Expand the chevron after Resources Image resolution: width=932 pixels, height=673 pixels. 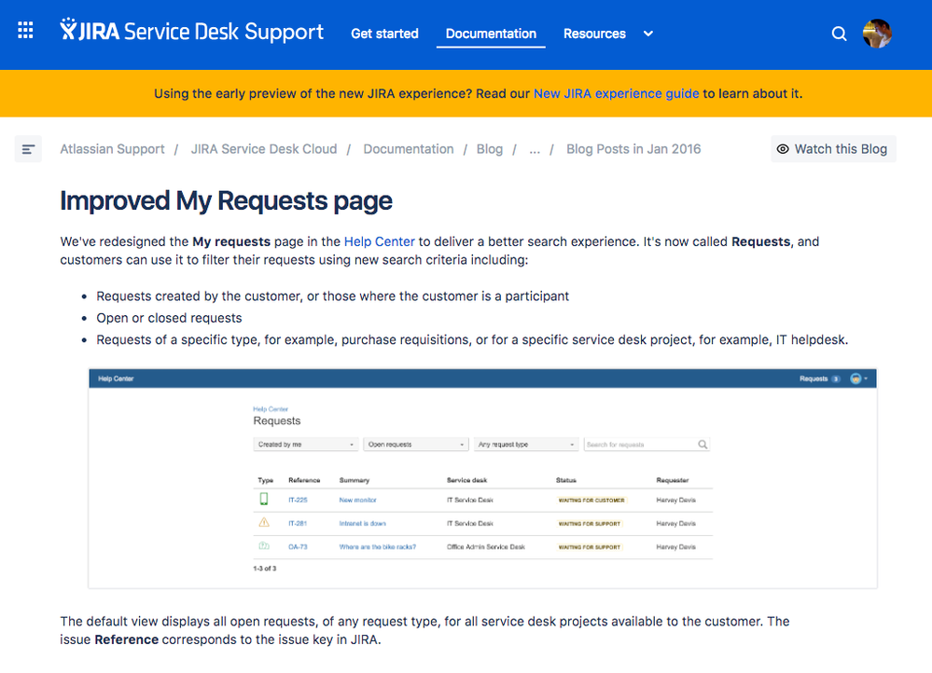pyautogui.click(x=648, y=34)
